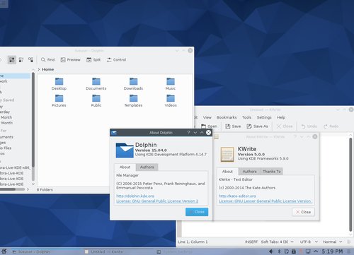Open Thanks To tab in About KWrite

272,172
